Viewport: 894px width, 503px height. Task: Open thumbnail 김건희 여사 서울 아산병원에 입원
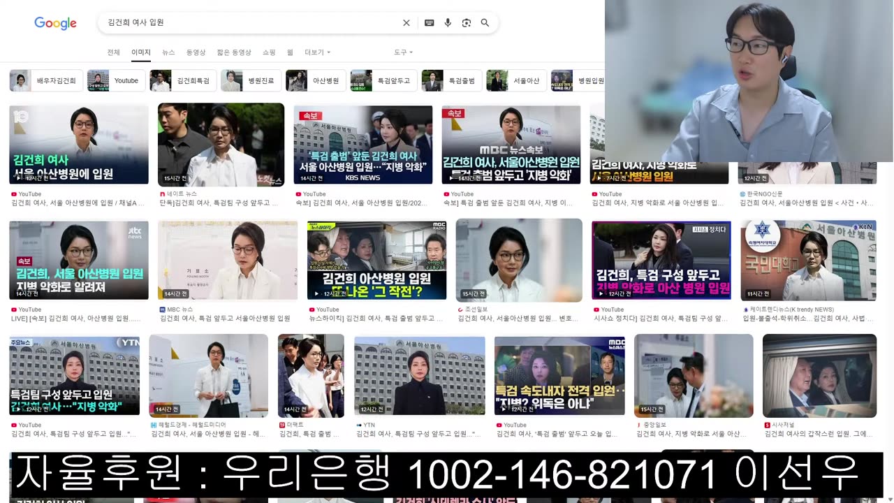[x=79, y=145]
